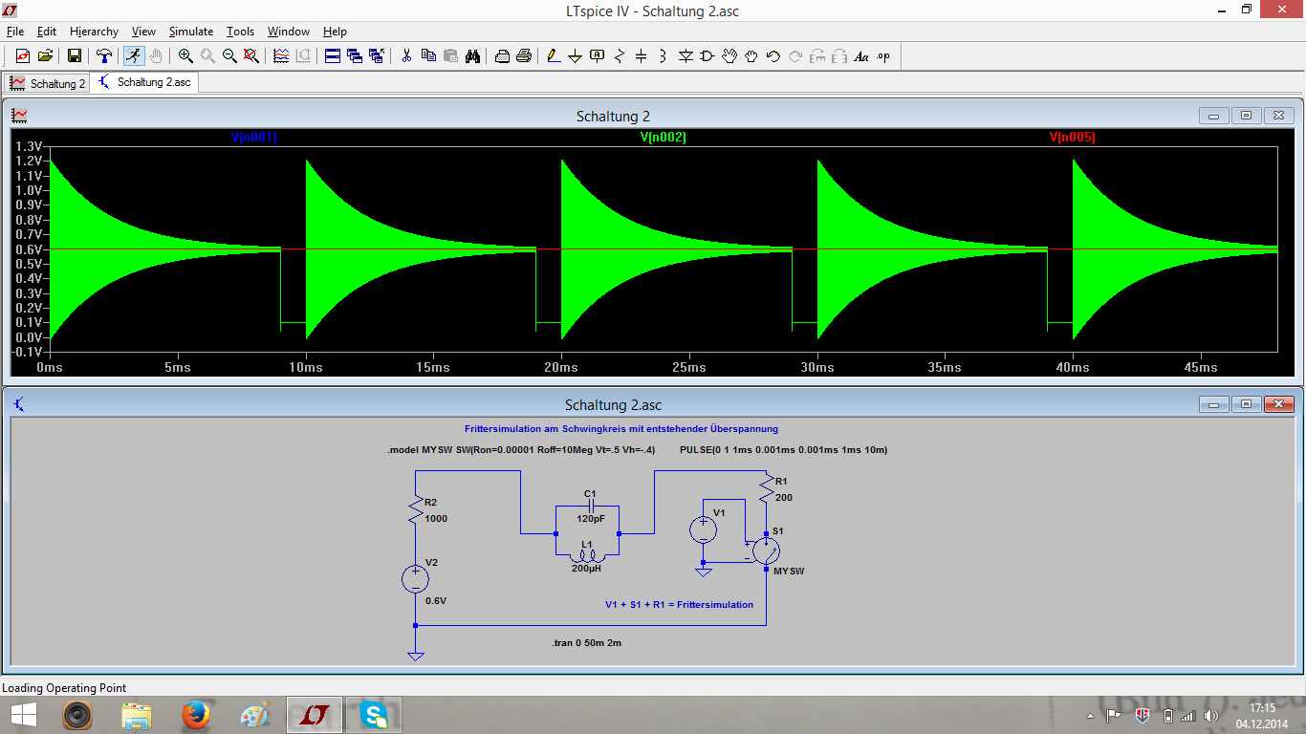Click the SPICE directive .op icon
This screenshot has height=734, width=1306.
coord(883,56)
